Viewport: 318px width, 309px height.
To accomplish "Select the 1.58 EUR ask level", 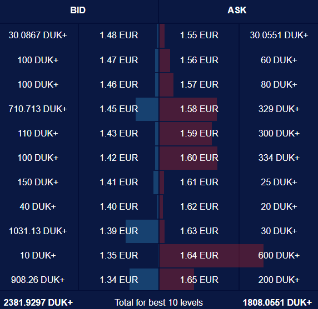I will pyautogui.click(x=200, y=109).
